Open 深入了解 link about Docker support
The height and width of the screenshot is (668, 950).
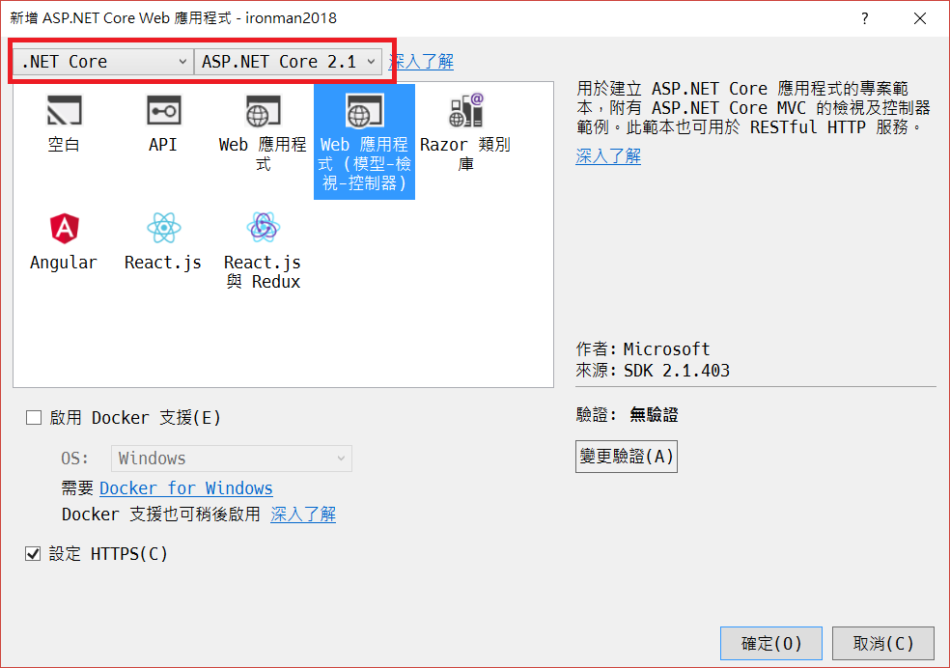tap(303, 515)
